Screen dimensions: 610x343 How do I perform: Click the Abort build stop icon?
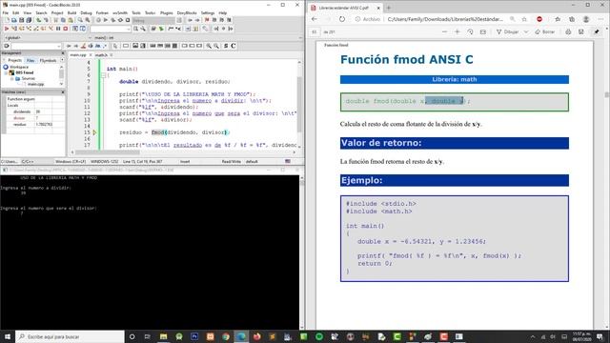click(128, 20)
